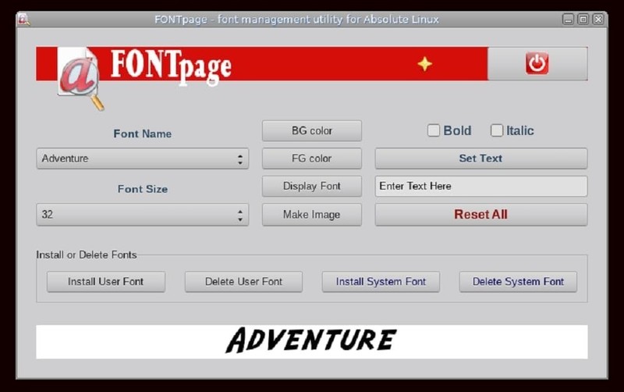Click the Adventure font preview area
The image size is (624, 392).
(311, 341)
